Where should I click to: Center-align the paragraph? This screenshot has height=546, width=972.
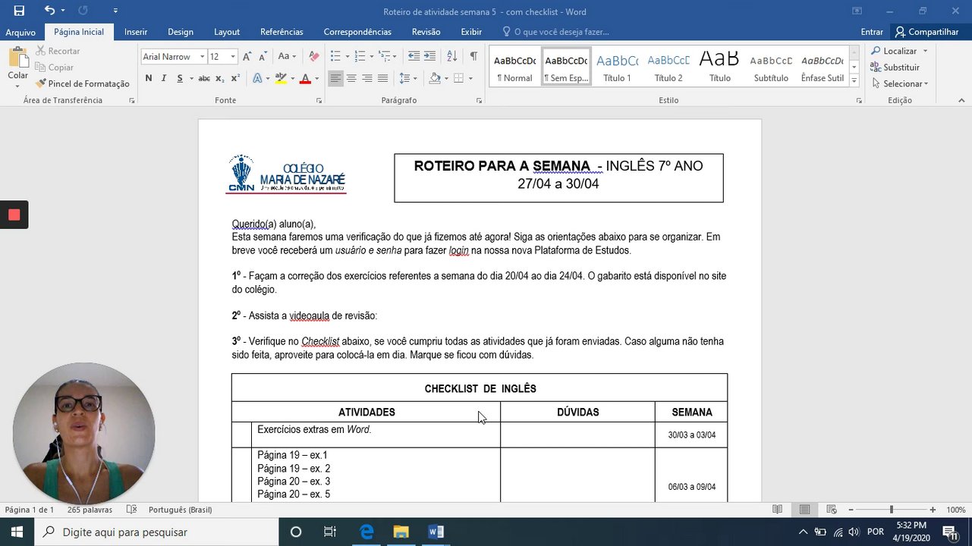351,78
